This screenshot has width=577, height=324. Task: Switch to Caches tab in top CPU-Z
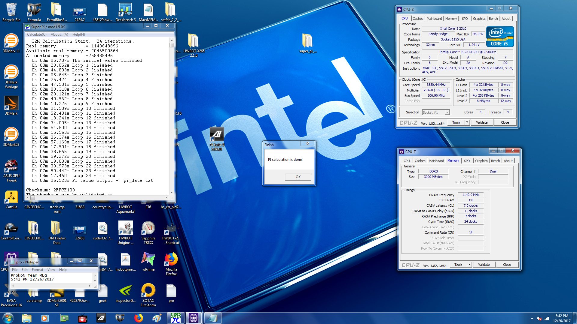tap(418, 19)
